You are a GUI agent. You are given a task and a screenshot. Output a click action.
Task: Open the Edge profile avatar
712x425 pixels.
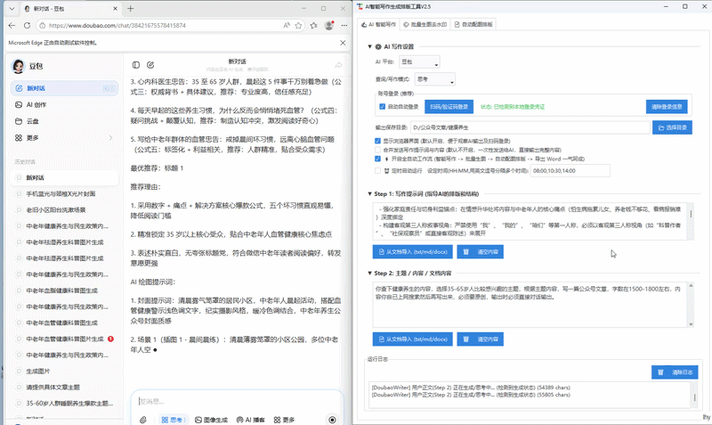point(329,26)
